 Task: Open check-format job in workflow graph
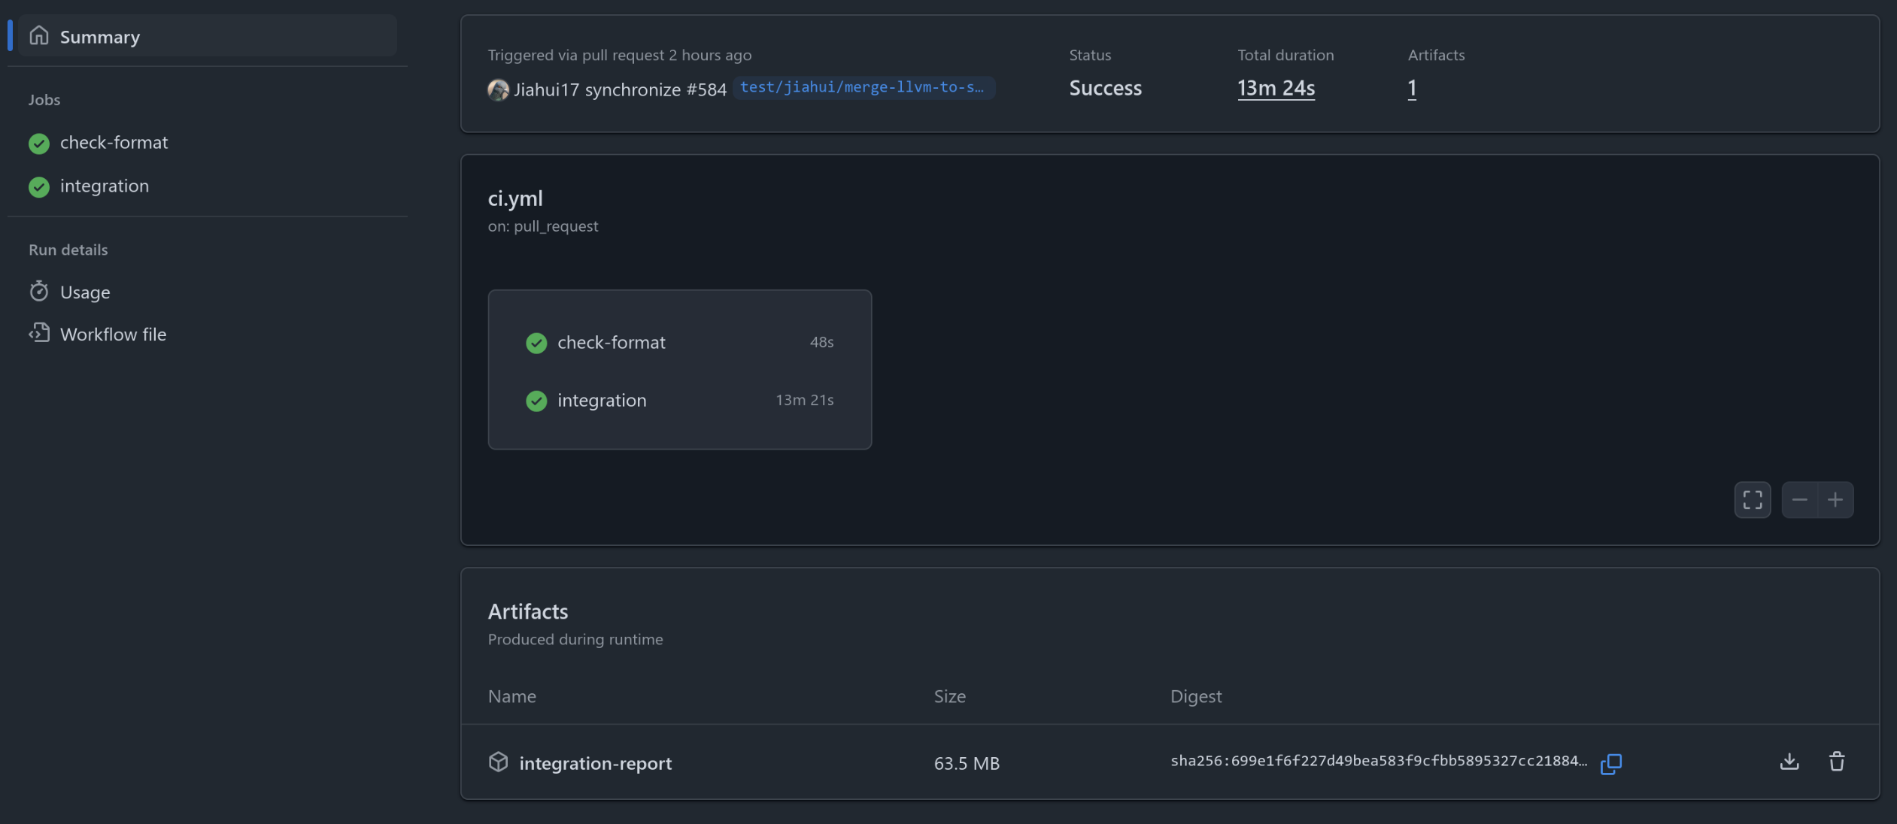611,342
